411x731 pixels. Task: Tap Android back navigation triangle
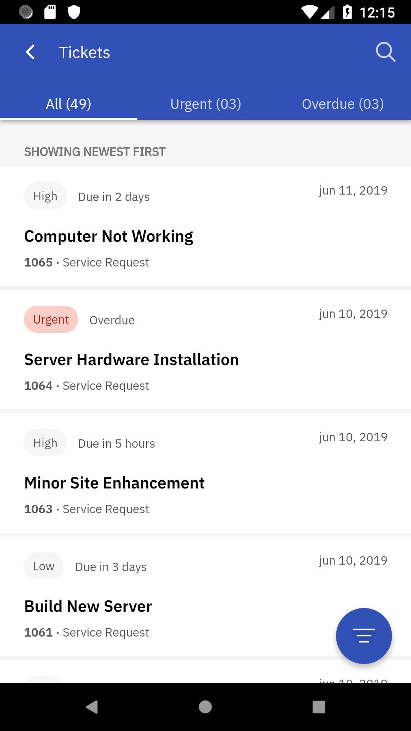coord(92,707)
